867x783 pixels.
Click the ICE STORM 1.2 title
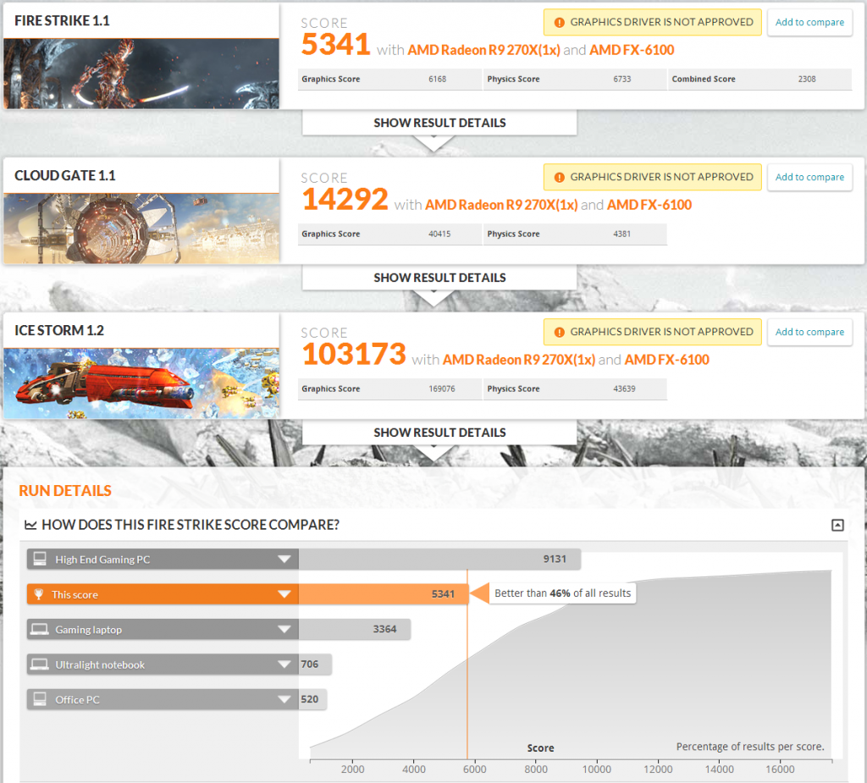pos(59,331)
